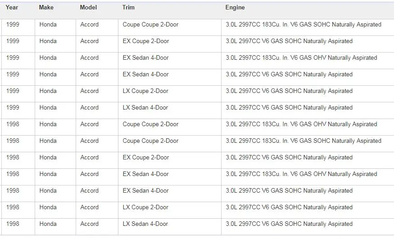Click 1998 LX Sedan 4-Door trim cell
The width and height of the screenshot is (394, 238).
point(170,227)
